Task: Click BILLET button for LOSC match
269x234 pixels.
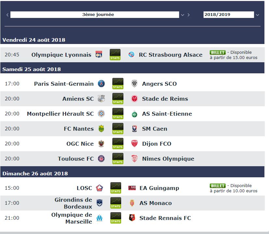Action: [218, 186]
